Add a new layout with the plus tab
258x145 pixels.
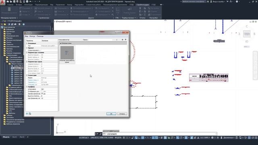[x=28, y=137]
